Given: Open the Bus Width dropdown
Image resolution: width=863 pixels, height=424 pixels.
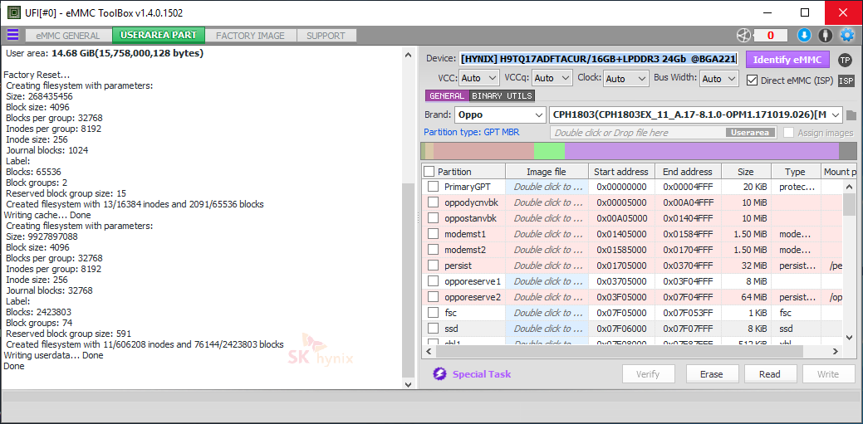Looking at the screenshot, I should tap(718, 79).
